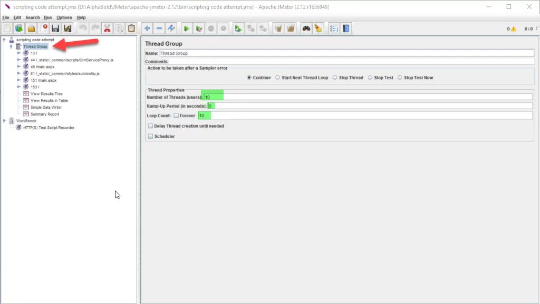The image size is (540, 304).
Task: Select the Simple Data Writer listener
Action: point(46,107)
